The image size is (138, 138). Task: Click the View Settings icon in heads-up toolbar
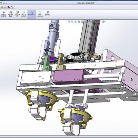pos(103,21)
